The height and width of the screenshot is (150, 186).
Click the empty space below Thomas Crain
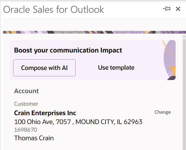pyautogui.click(x=91, y=145)
